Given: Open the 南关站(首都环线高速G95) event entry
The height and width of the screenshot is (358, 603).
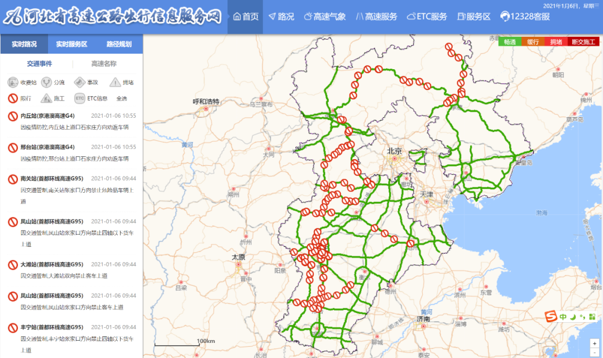Looking at the screenshot, I should 52,178.
